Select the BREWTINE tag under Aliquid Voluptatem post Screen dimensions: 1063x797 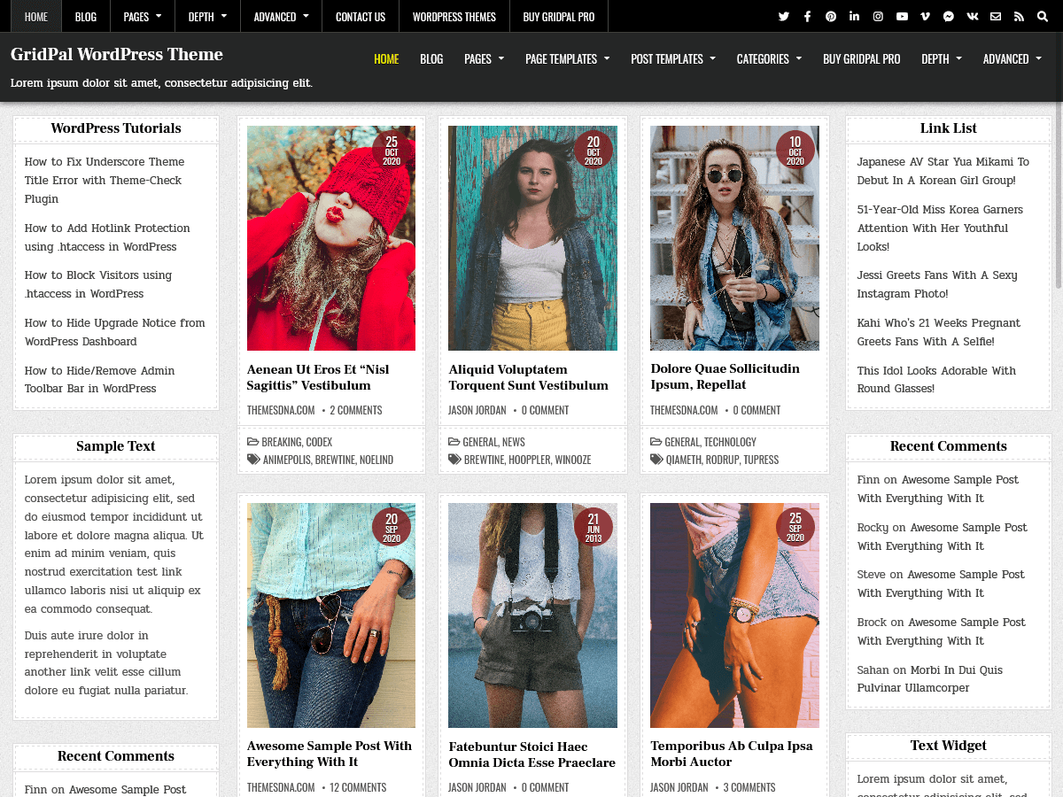tap(485, 460)
